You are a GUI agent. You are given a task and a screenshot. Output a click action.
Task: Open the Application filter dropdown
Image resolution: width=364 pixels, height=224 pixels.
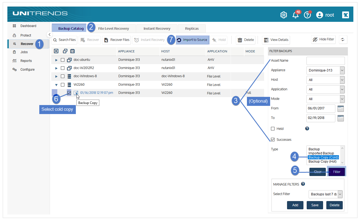[x=326, y=89]
